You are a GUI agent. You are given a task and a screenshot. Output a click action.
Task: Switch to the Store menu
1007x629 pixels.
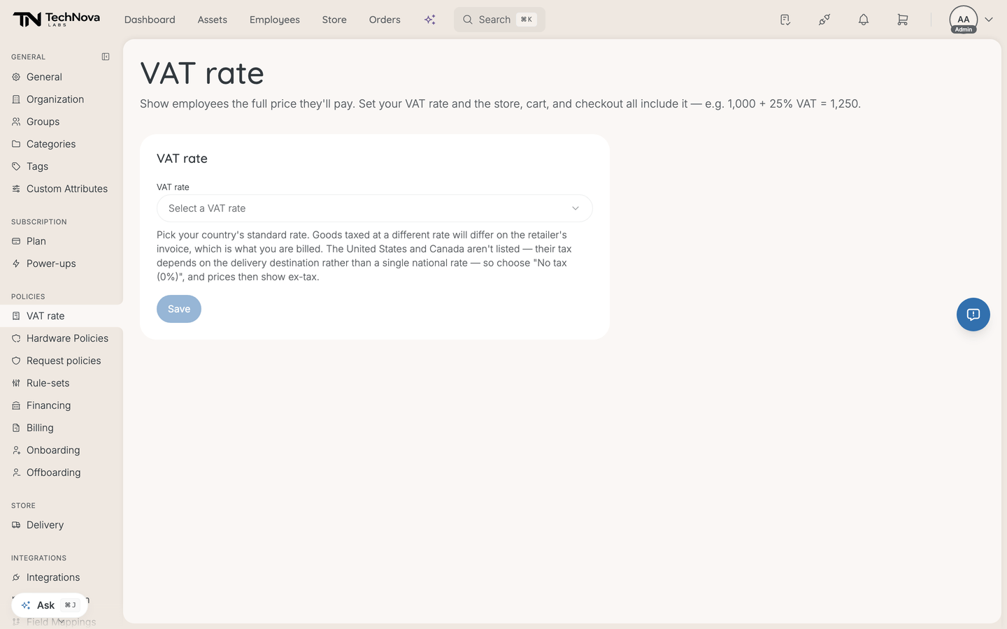(x=334, y=20)
